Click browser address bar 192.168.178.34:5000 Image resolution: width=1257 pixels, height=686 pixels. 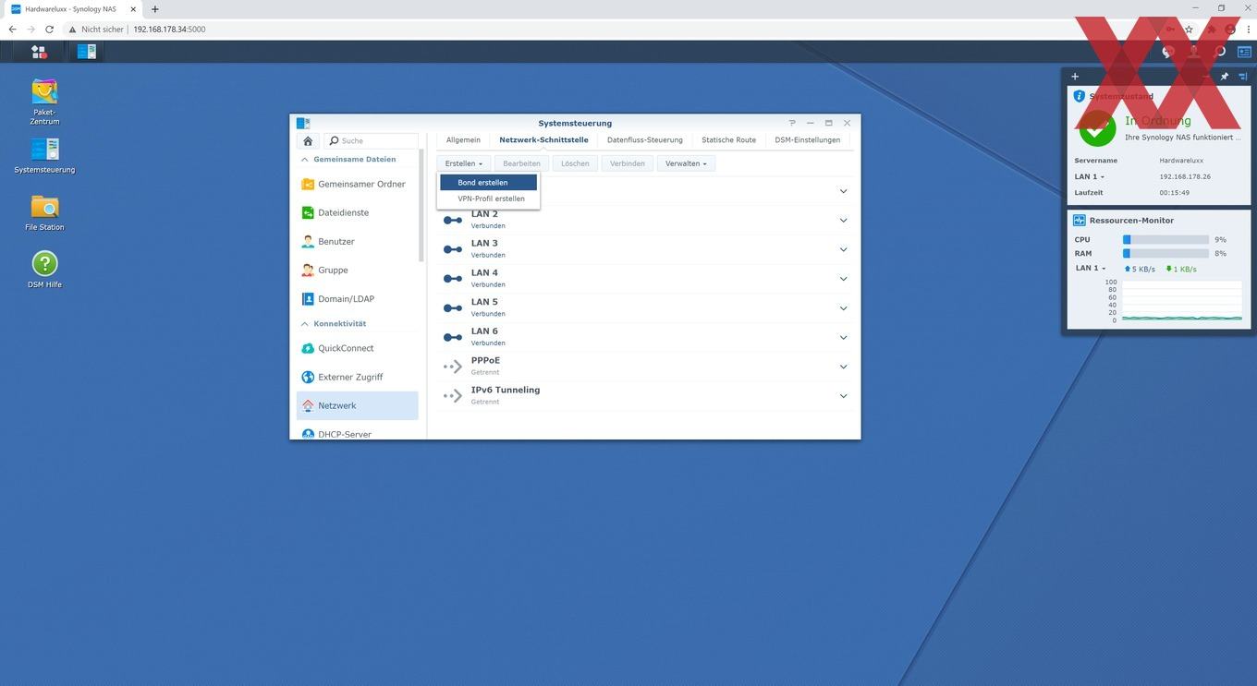point(169,29)
